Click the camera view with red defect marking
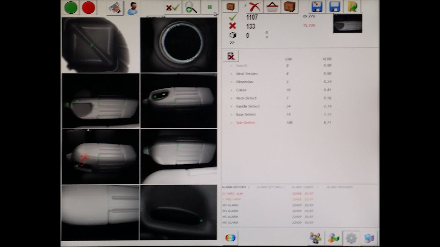The width and height of the screenshot is (440, 247). coord(100,157)
